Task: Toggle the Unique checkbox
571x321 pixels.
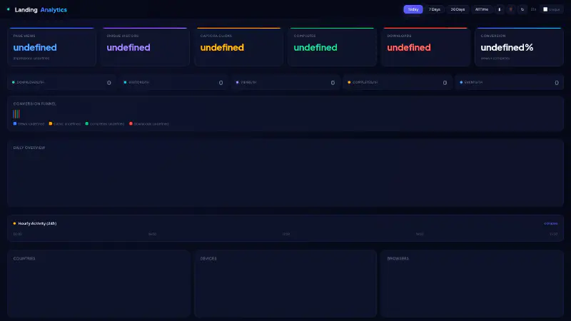Action: (545, 9)
